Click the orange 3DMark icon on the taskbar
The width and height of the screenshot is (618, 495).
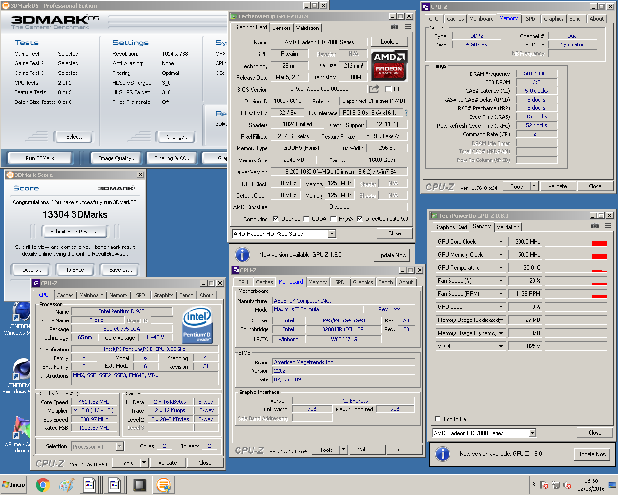pyautogui.click(x=164, y=484)
